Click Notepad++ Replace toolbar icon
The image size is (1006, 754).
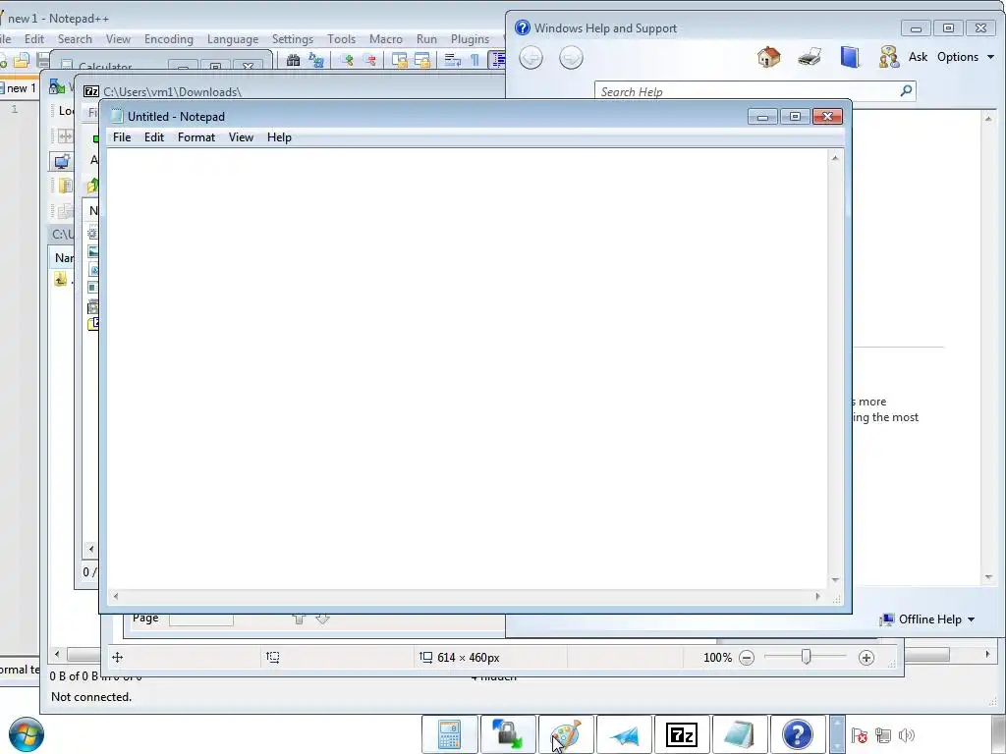click(315, 60)
